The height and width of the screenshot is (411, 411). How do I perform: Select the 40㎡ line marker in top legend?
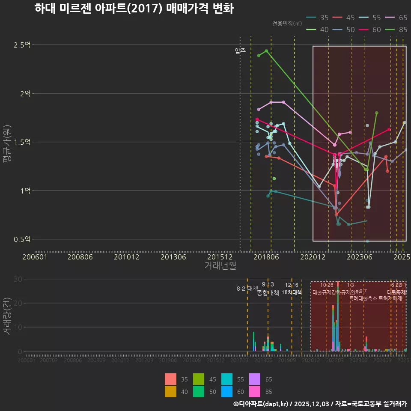pos(311,30)
